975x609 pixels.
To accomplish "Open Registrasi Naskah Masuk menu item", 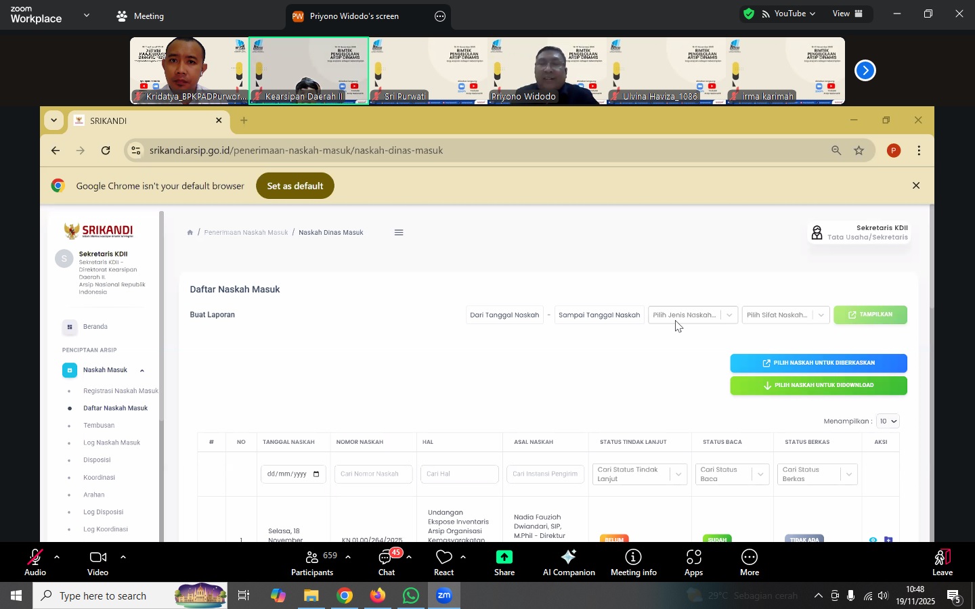I will (120, 391).
